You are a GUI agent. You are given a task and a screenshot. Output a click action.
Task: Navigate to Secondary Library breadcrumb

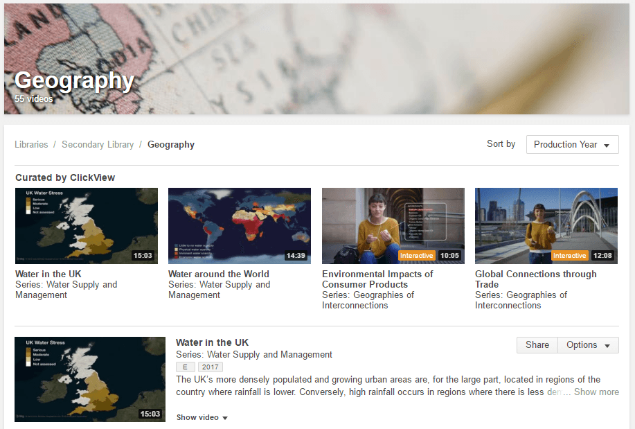[98, 145]
